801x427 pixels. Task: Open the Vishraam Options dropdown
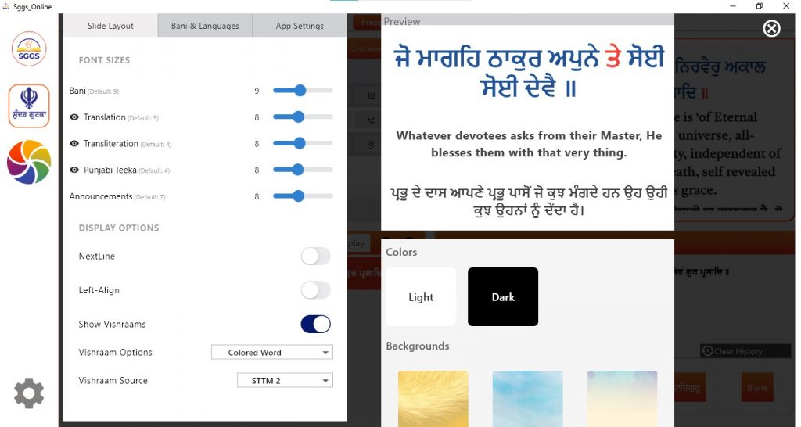[x=271, y=353]
